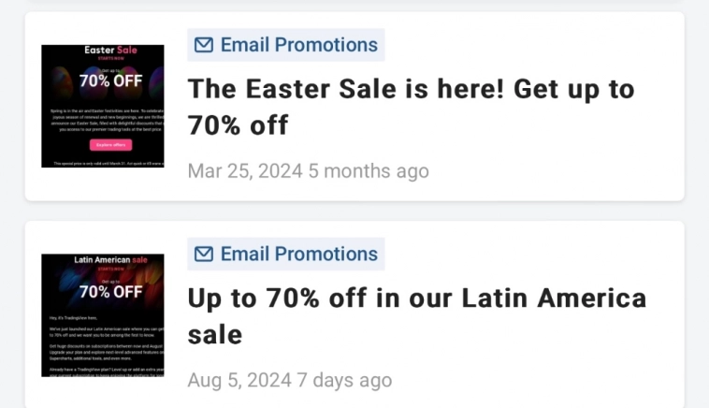This screenshot has width=709, height=408.
Task: Open the Easter Sale email thumbnail
Action: point(103,106)
